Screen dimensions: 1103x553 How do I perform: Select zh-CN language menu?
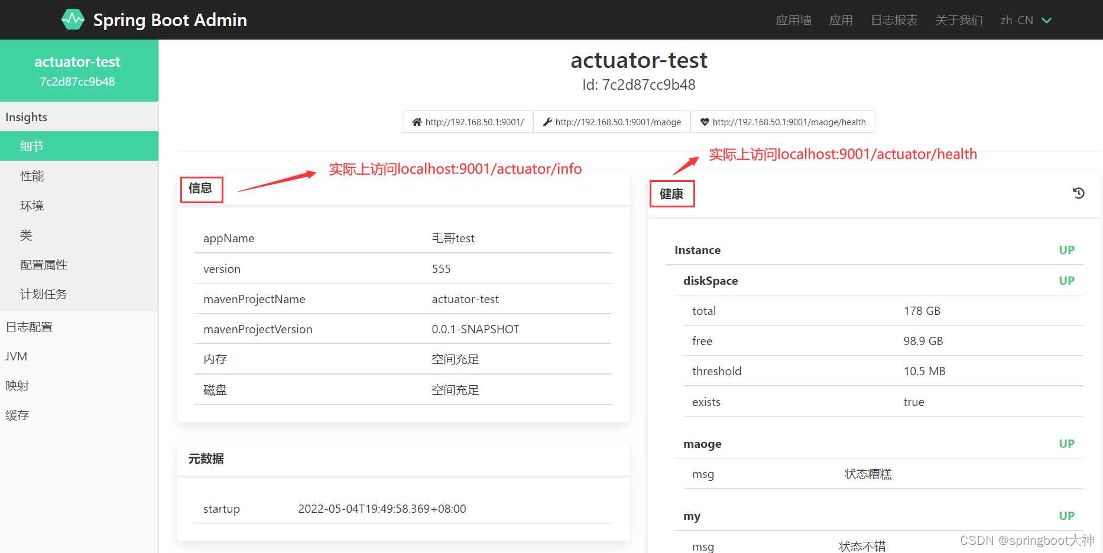click(1026, 20)
